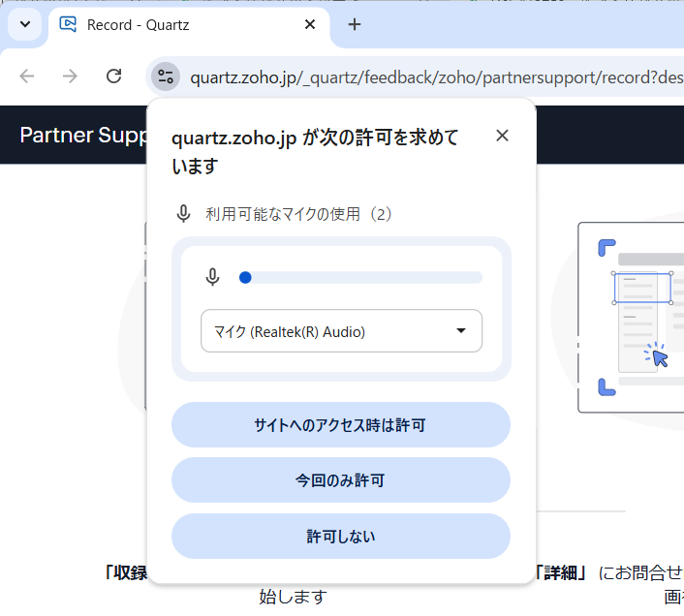Screen dimensions: 684x616
Task: Close the Record - Quartz tab
Action: tap(310, 25)
